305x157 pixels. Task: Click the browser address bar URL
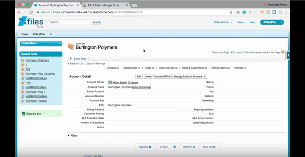tap(98, 12)
